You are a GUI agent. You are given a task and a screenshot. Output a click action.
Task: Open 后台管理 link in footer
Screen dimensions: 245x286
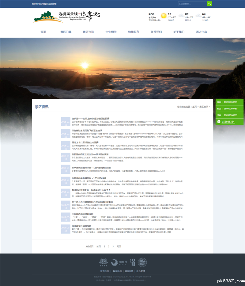141,271
